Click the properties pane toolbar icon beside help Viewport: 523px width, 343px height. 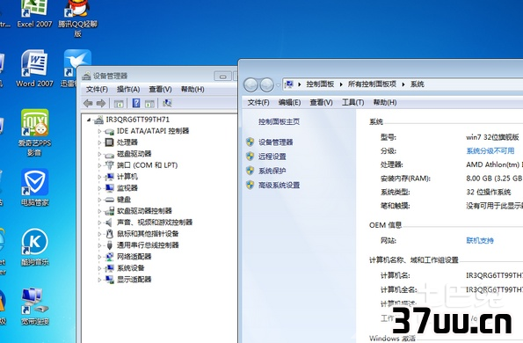tap(149, 104)
